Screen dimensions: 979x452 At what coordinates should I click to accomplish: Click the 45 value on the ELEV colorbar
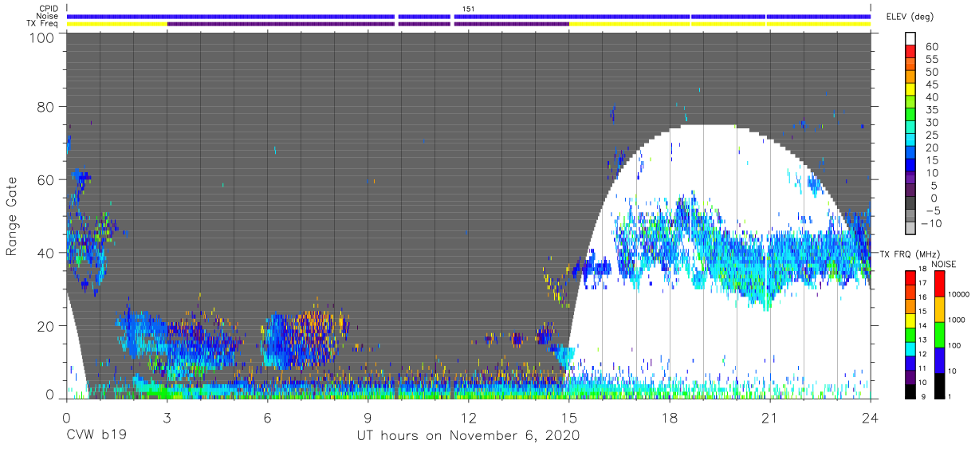click(932, 85)
